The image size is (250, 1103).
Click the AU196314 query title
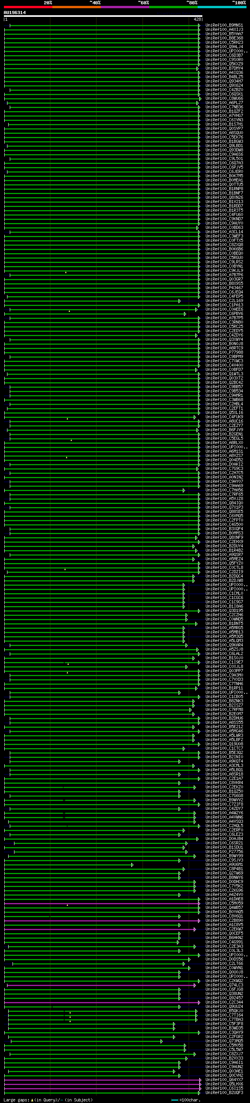(14, 13)
